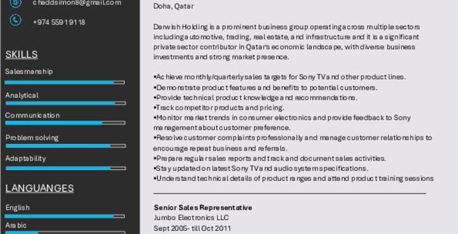The width and height of the screenshot is (458, 234).
Task: Click the Sept 2005 - till Oct 2011 date line
Action: pos(192,228)
